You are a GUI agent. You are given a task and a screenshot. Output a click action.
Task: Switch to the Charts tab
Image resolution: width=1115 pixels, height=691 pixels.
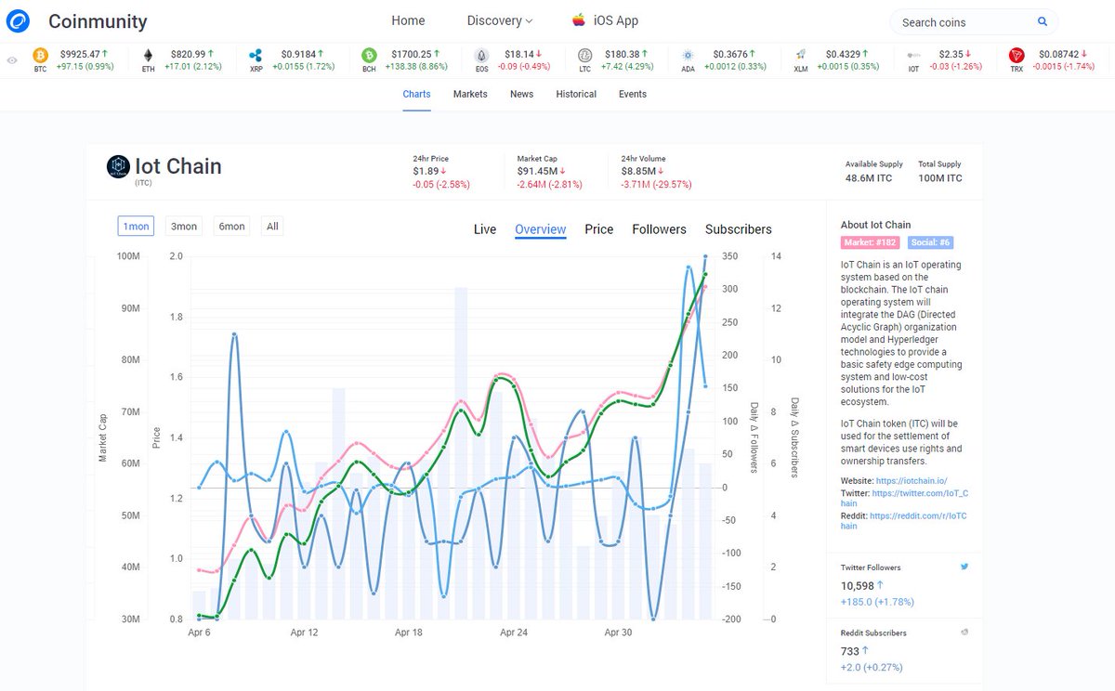tap(416, 94)
